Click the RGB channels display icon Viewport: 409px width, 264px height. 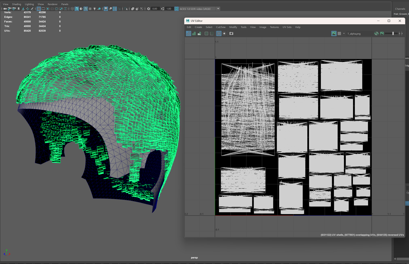coord(376,33)
